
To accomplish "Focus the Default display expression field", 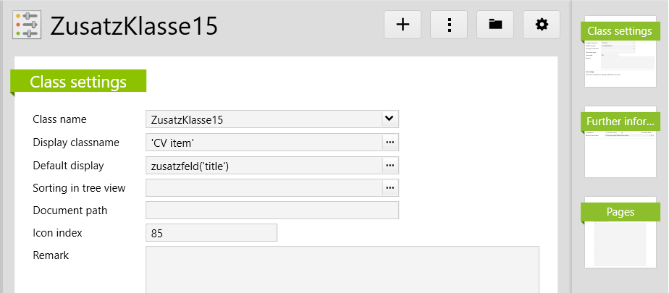I will pos(264,166).
